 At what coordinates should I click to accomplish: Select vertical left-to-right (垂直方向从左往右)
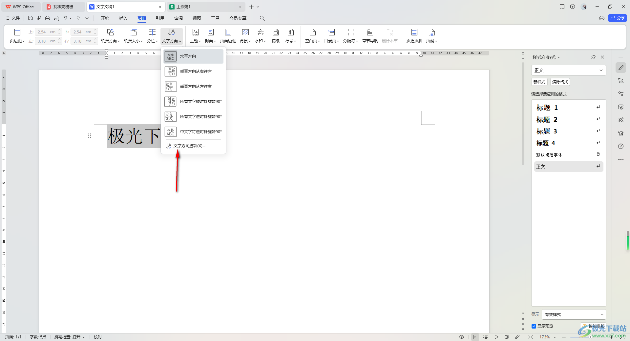point(193,87)
